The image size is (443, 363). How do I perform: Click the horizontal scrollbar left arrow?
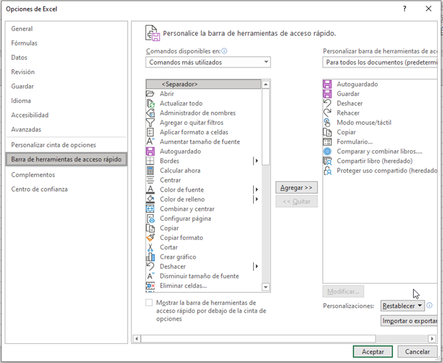(137, 339)
